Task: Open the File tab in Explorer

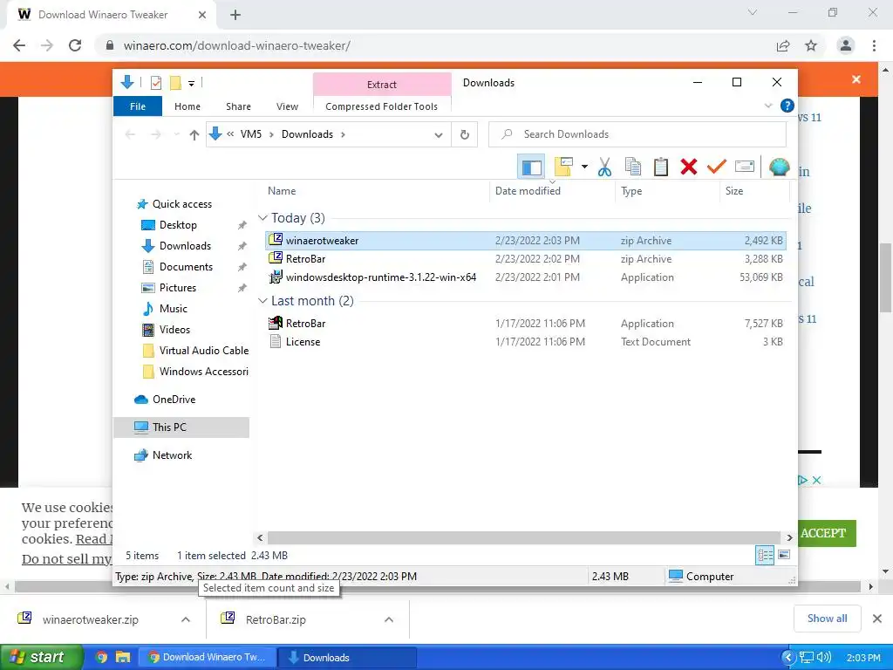Action: coord(138,106)
